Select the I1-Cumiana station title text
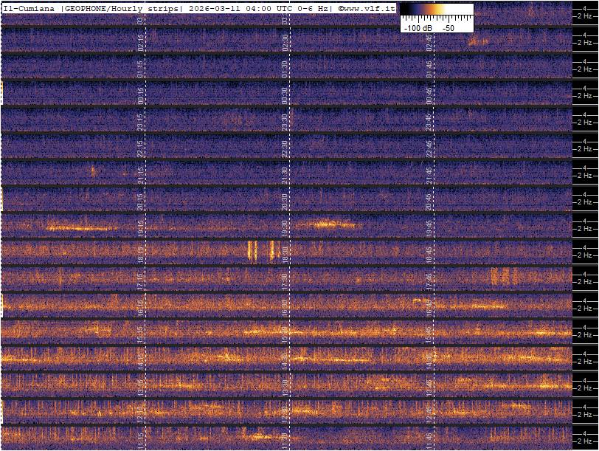 [30, 8]
